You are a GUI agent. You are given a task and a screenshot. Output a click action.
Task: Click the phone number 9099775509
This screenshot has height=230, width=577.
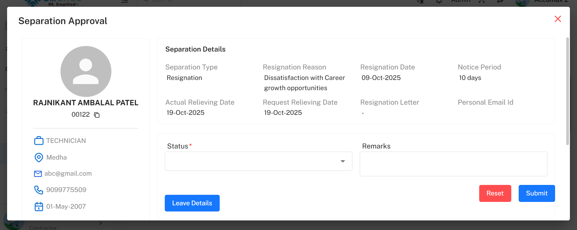click(66, 190)
